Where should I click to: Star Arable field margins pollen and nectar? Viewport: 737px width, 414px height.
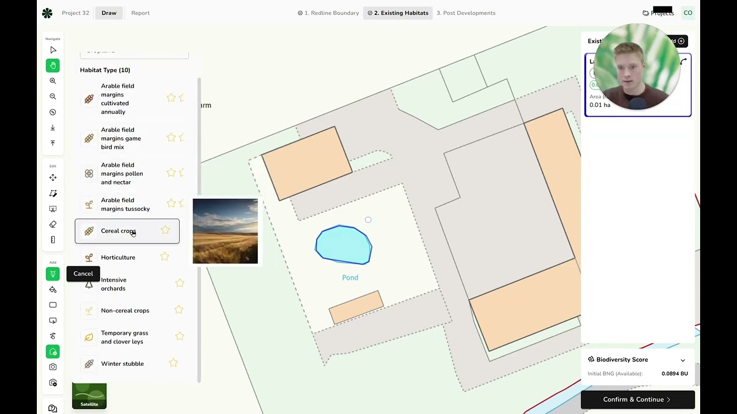(x=171, y=172)
